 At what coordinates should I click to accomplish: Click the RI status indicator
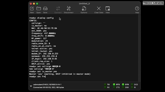click(132, 87)
